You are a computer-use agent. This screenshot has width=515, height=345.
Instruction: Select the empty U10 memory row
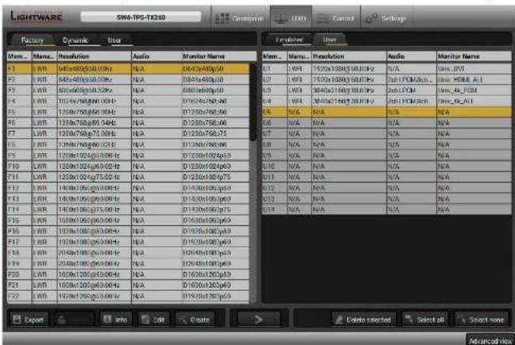pyautogui.click(x=386, y=166)
